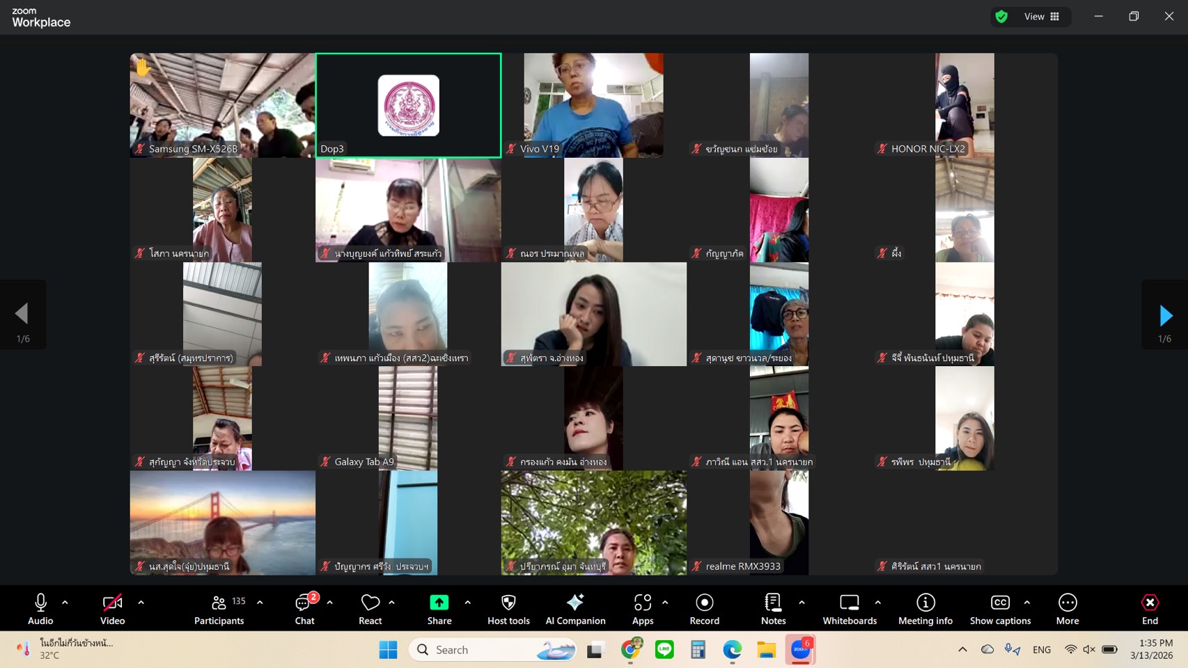Click the End meeting button
This screenshot has height=668, width=1188.
(x=1150, y=608)
